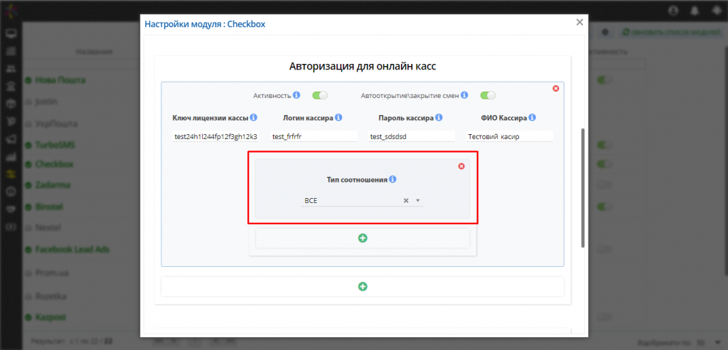The height and width of the screenshot is (350, 728).
Task: Click the Prom.ua row in modules list
Action: tap(51, 273)
